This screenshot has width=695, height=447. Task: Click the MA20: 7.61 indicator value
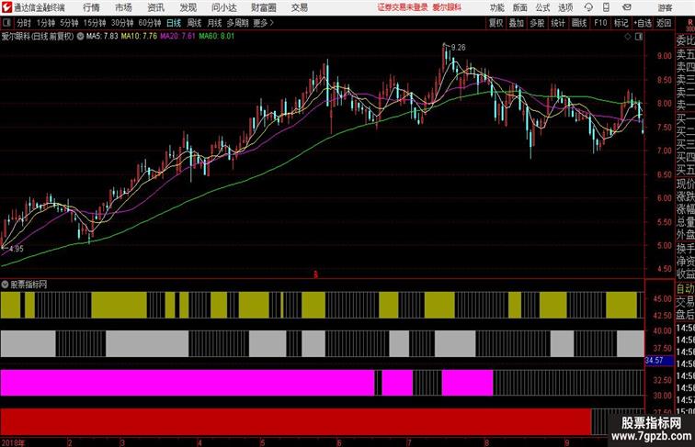pos(177,37)
